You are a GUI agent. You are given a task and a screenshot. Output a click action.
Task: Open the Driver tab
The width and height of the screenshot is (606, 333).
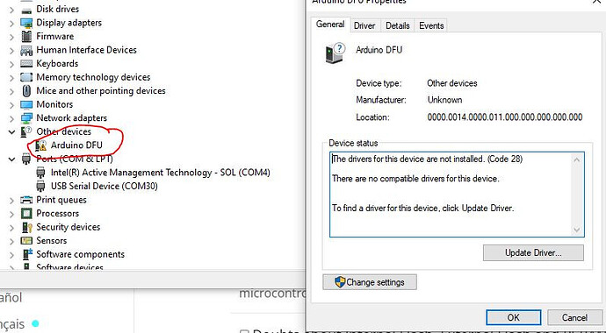(364, 25)
